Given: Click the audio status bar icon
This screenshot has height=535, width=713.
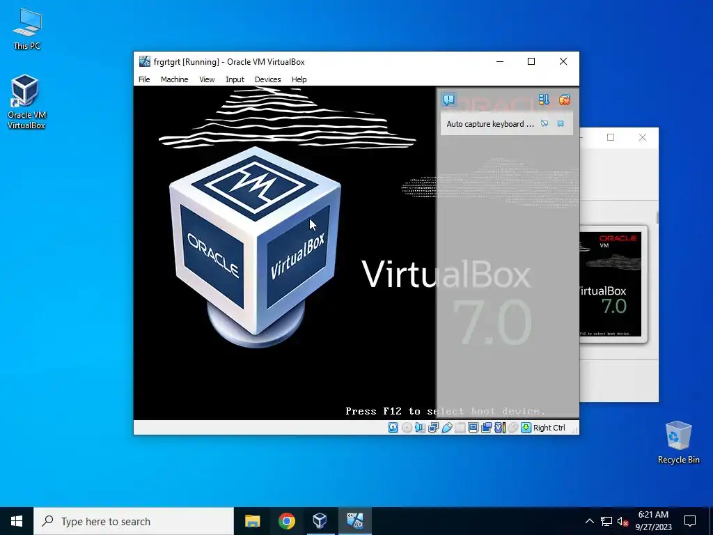Looking at the screenshot, I should click(420, 428).
